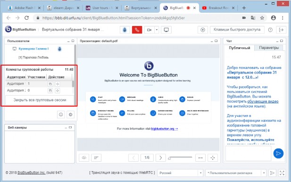This screenshot has height=182, width=291.
Task: Join second Аудитория room with 0 participants
Action: [50, 91]
